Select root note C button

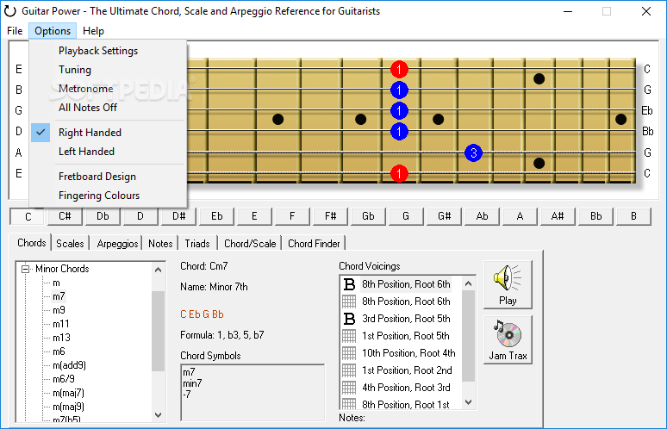click(x=28, y=217)
